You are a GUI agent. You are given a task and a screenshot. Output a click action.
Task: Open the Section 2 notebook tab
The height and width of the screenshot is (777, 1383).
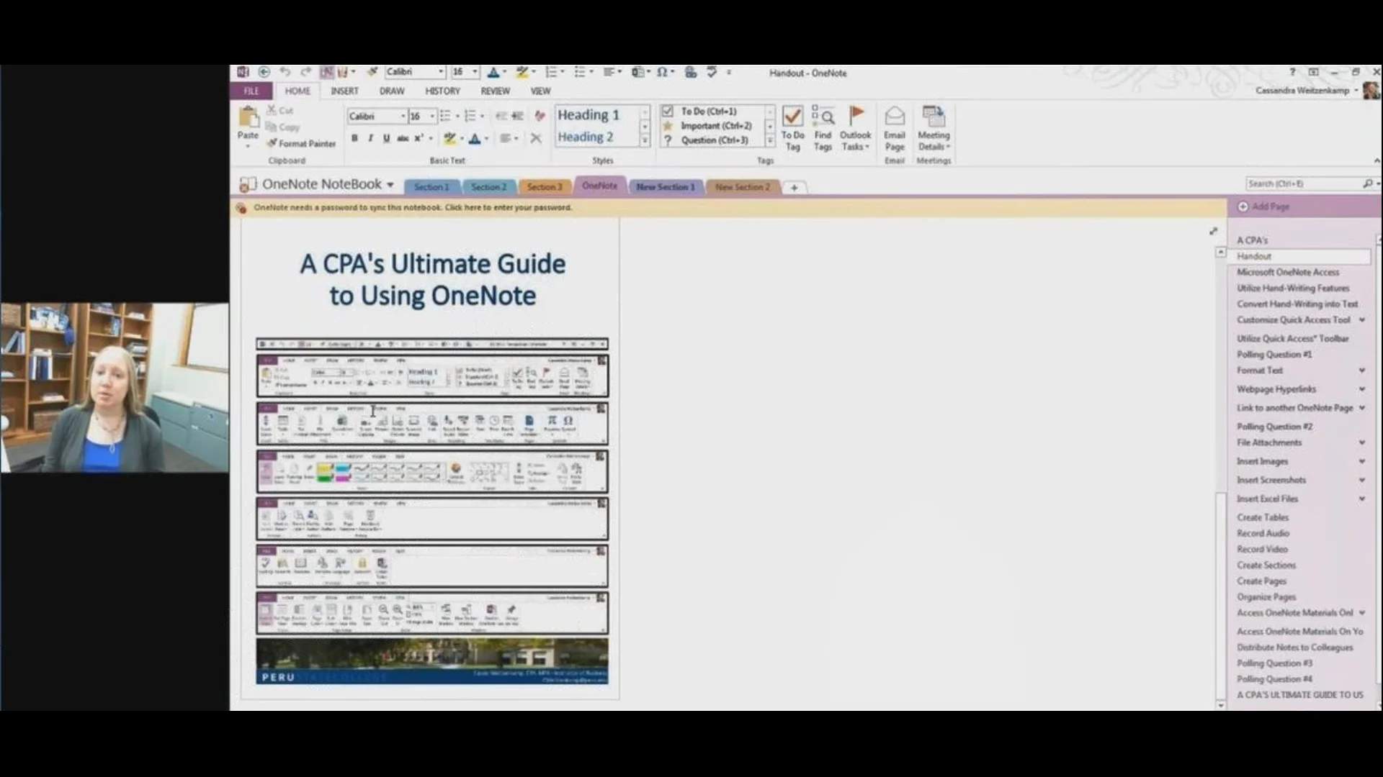[x=488, y=186]
